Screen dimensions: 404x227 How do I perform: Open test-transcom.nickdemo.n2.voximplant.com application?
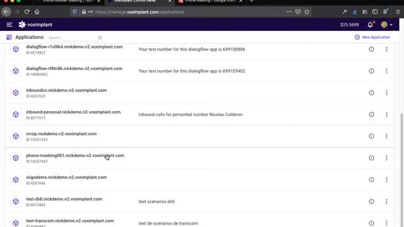pos(70,221)
